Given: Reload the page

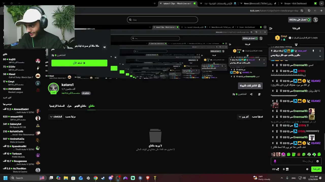Looking at the screenshot, I should [x=309, y=11].
